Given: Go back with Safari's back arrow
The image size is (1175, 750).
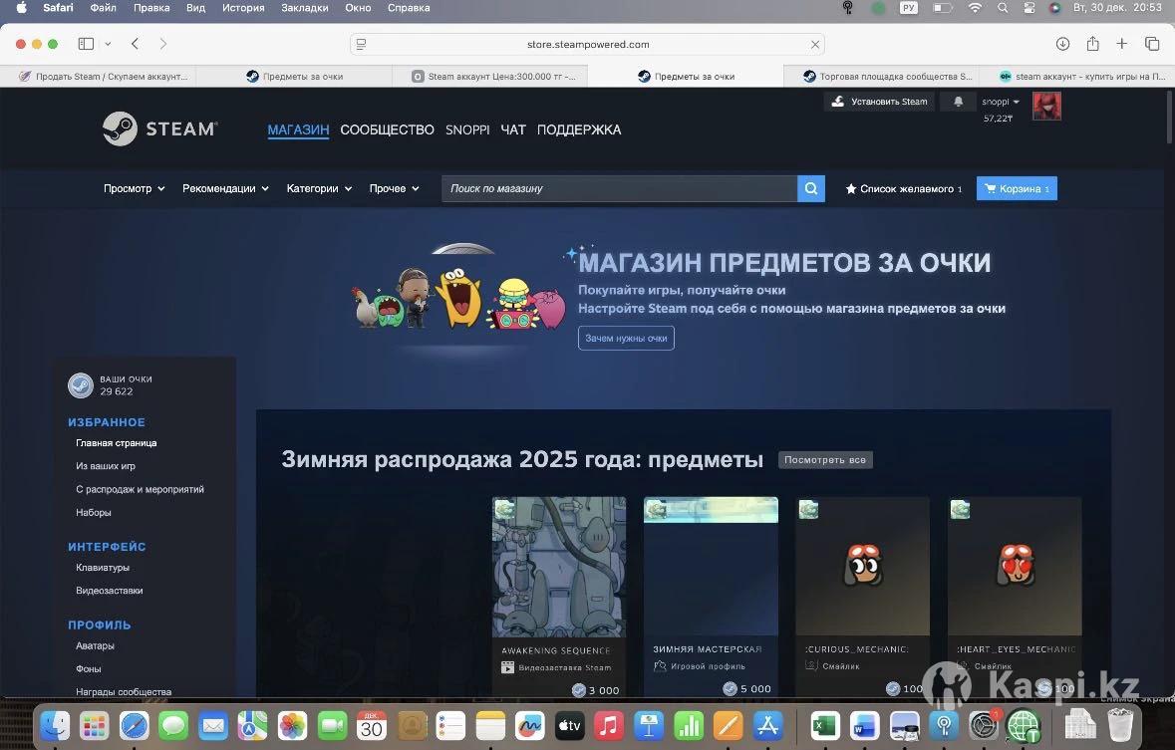Looking at the screenshot, I should point(135,44).
